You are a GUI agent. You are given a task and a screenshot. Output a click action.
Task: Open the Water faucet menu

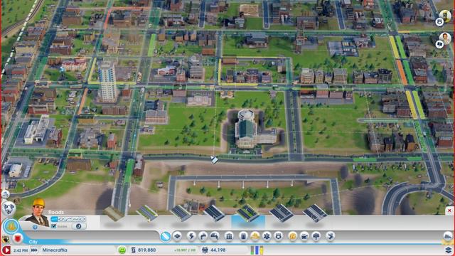[203, 236]
